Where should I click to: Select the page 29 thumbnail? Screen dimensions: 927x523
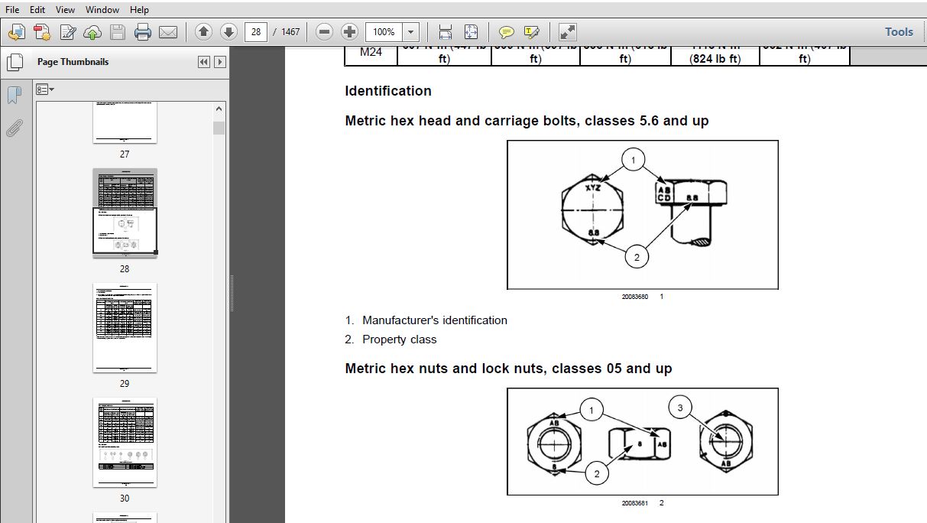125,327
